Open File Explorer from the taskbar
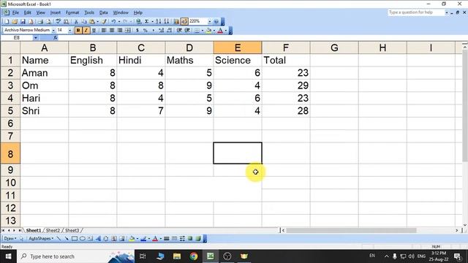This screenshot has width=468, height=263. point(177,256)
